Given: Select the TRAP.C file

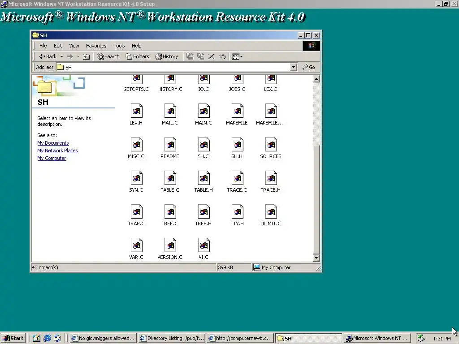Looking at the screenshot, I should tap(136, 215).
